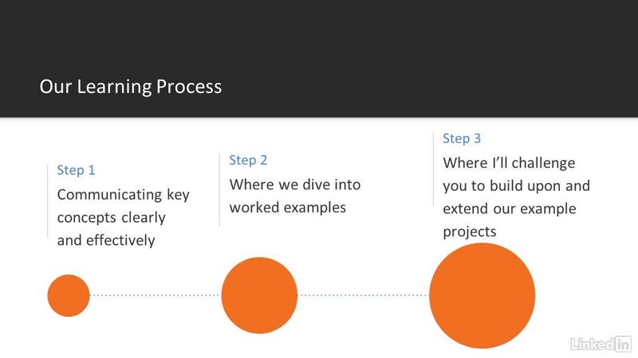The image size is (638, 358).
Task: Select the Step 3 heading
Action: pyautogui.click(x=462, y=138)
